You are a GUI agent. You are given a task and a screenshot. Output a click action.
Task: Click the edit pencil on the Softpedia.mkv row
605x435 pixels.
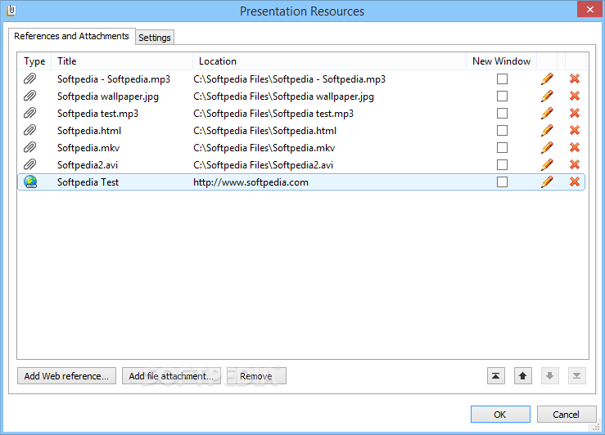pyautogui.click(x=547, y=147)
